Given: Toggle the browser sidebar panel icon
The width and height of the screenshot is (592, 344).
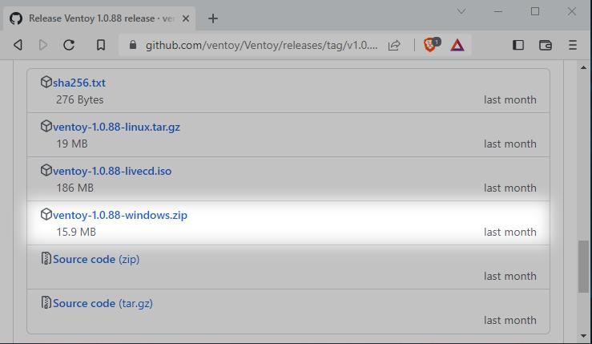Looking at the screenshot, I should (x=518, y=45).
